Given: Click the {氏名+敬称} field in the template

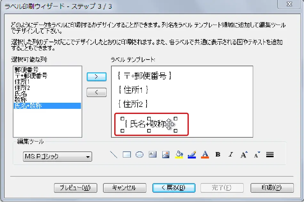Looking at the screenshot, I should pos(149,124).
